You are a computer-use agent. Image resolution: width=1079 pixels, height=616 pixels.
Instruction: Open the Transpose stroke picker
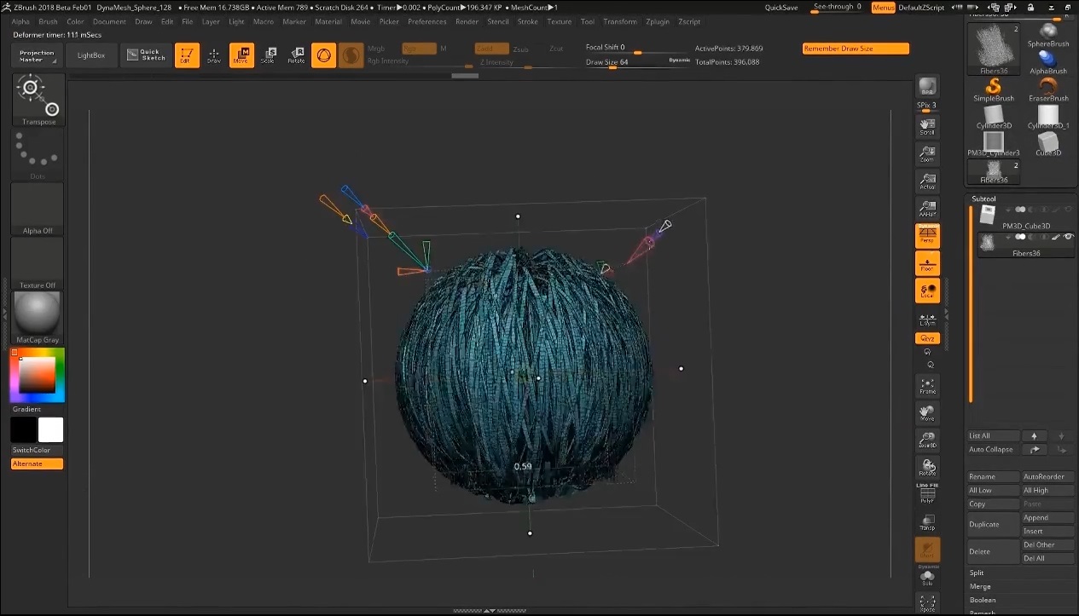tap(38, 100)
